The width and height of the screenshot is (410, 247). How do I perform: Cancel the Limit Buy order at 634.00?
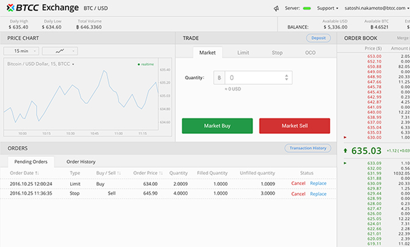[x=298, y=184]
